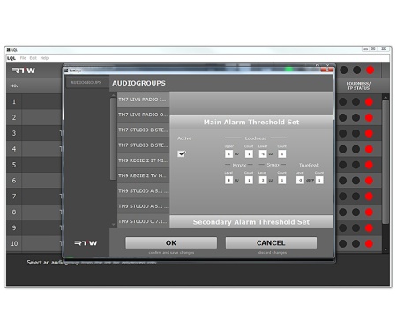The height and width of the screenshot is (335, 397).
Task: Click the Loudness Upper Count field
Action: (x=249, y=153)
